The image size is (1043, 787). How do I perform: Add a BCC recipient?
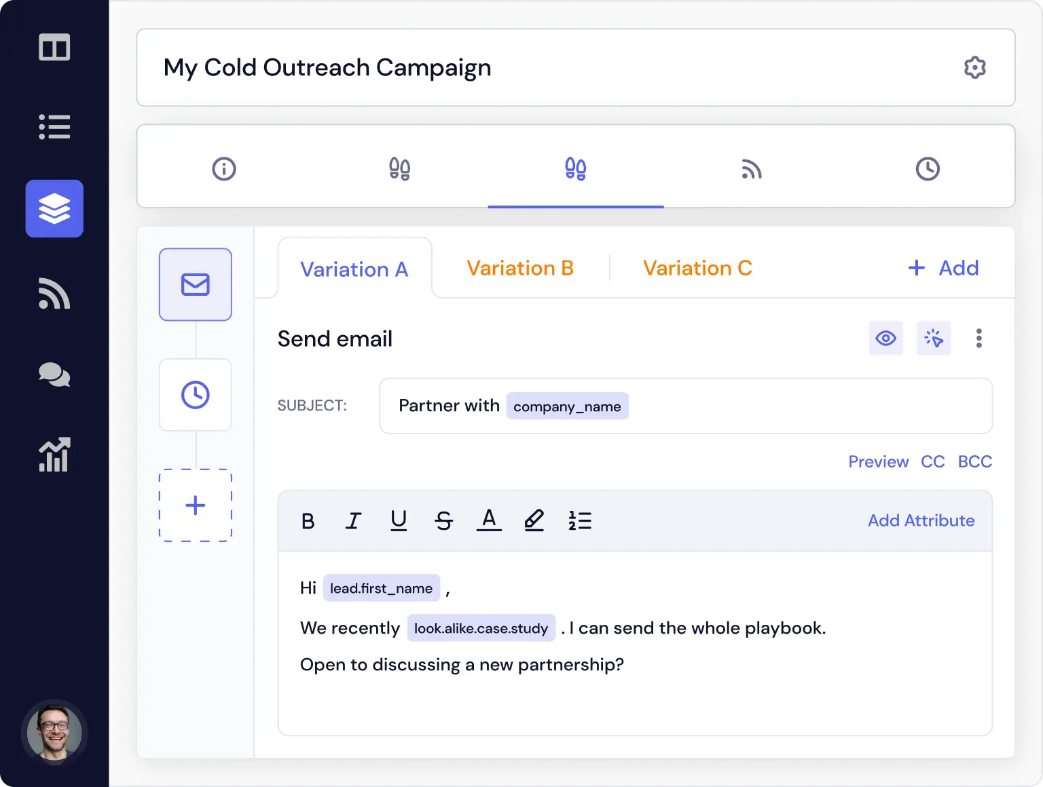tap(975, 461)
